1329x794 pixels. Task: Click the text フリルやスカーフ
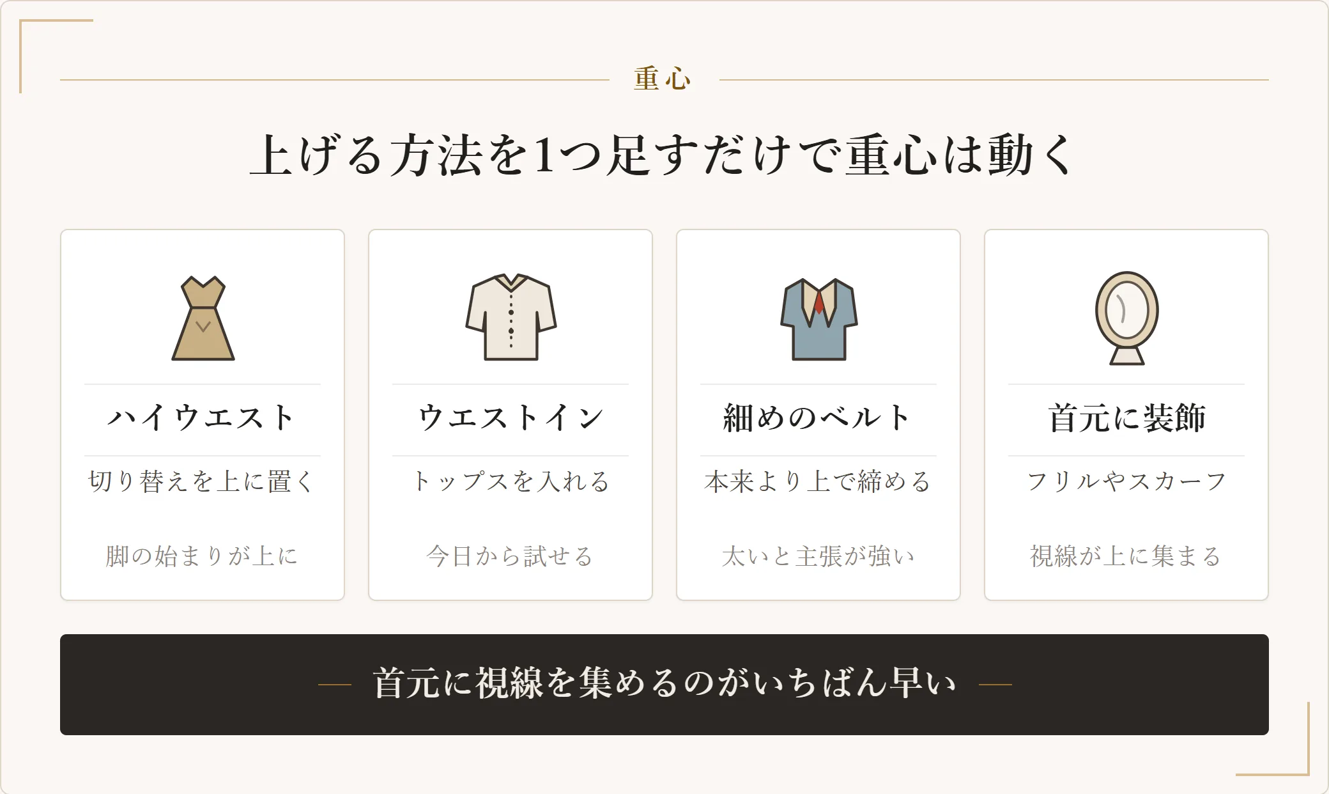(1126, 481)
